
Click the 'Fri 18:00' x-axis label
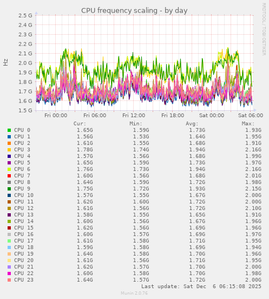tap(173, 116)
